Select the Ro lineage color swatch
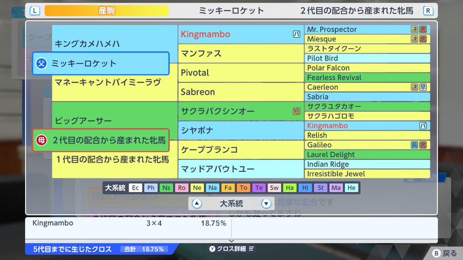Image resolution: width=463 pixels, height=260 pixels. coord(182,188)
